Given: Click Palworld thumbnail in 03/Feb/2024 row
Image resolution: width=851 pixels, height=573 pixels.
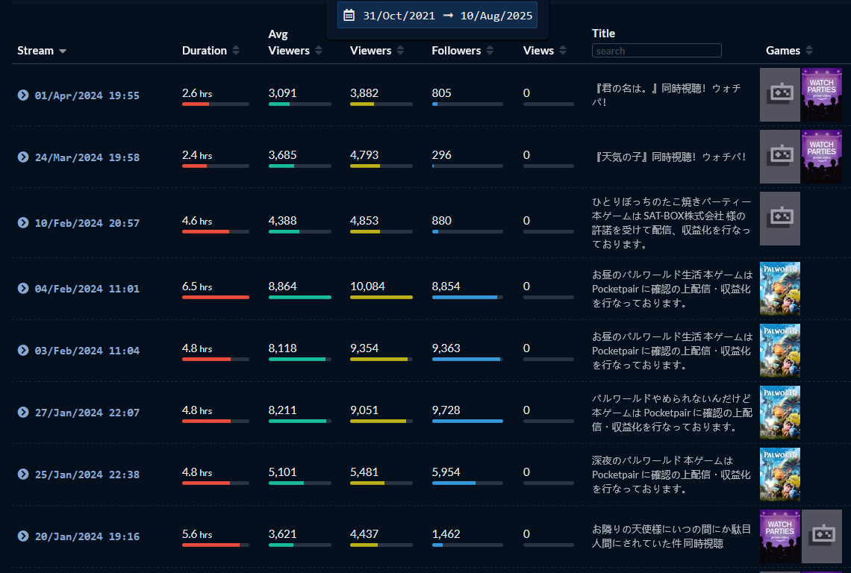Looking at the screenshot, I should pos(780,351).
